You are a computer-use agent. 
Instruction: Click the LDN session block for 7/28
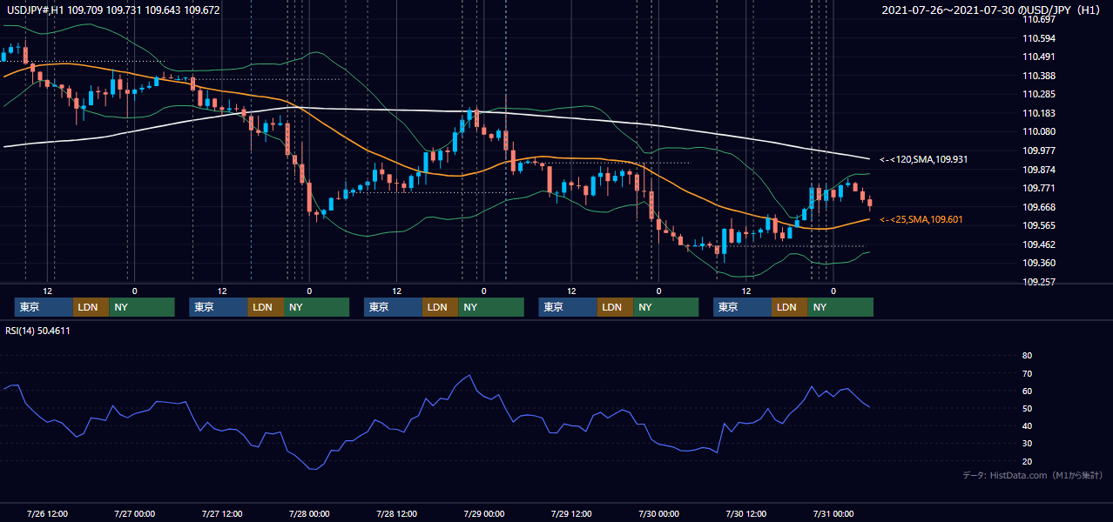(440, 307)
